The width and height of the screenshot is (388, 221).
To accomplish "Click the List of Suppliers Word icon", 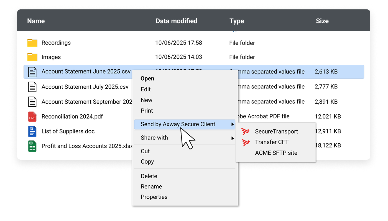I will 32,131.
